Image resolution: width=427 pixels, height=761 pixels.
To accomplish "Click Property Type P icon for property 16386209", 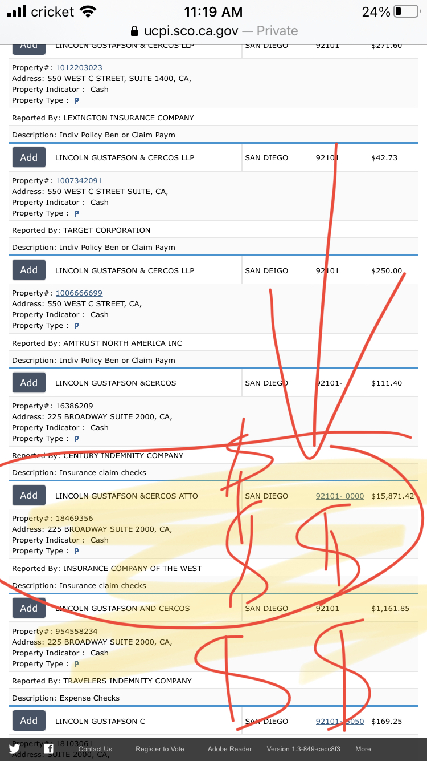I will pyautogui.click(x=76, y=439).
